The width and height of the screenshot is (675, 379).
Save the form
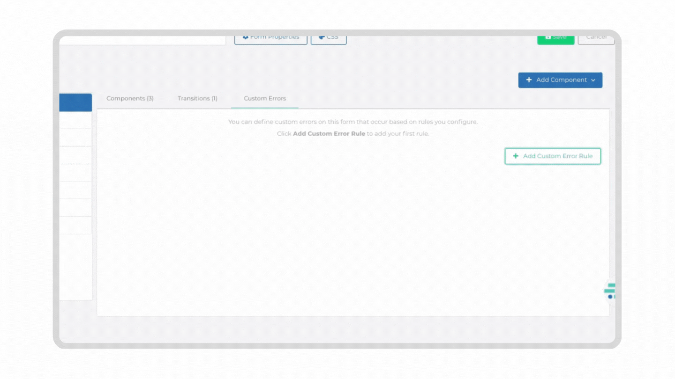click(x=555, y=39)
